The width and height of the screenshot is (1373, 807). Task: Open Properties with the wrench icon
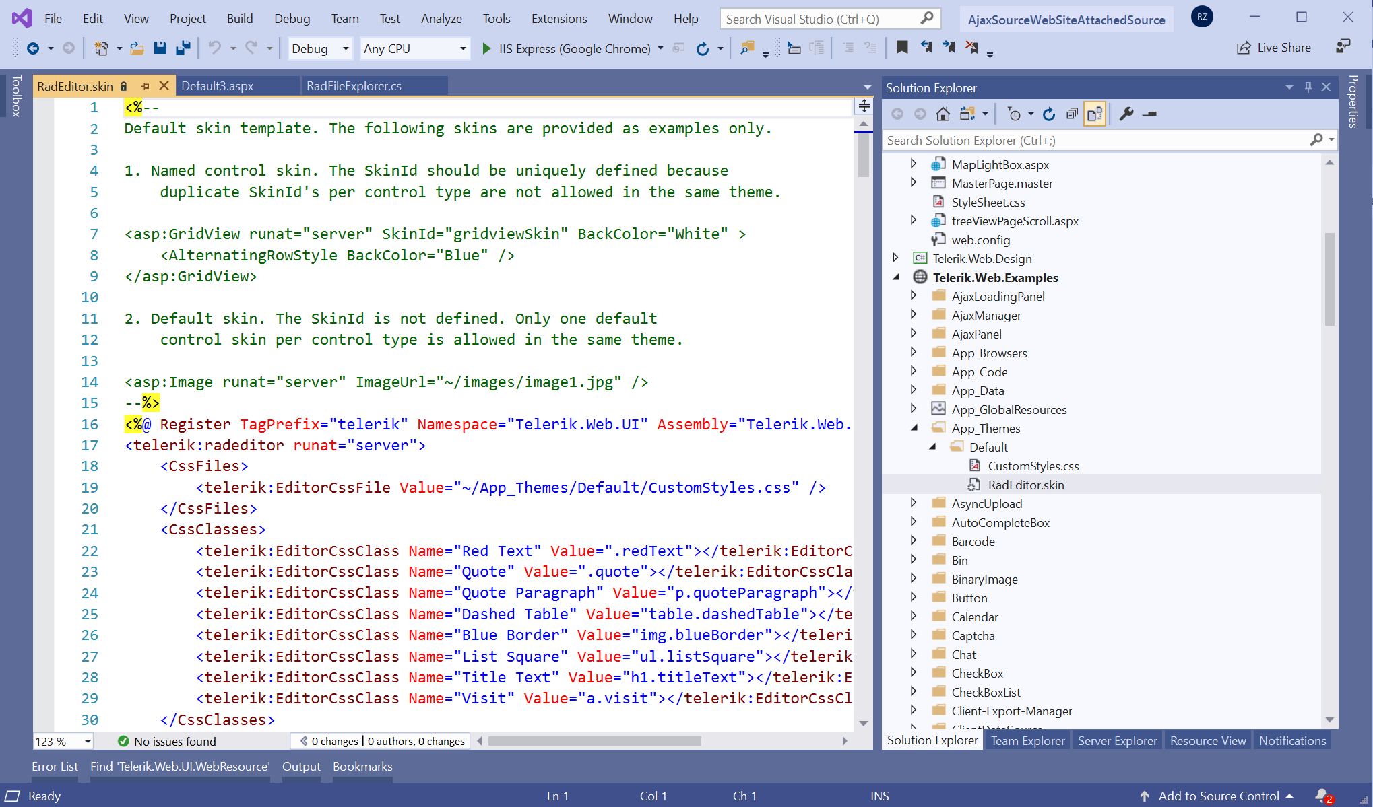click(x=1126, y=114)
